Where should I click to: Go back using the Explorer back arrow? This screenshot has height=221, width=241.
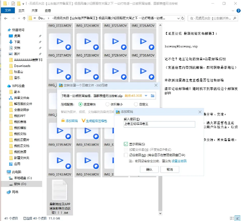pos(6,18)
